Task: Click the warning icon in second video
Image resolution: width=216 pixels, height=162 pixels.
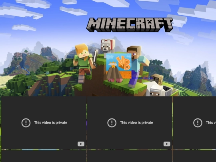Action: tap(112, 123)
